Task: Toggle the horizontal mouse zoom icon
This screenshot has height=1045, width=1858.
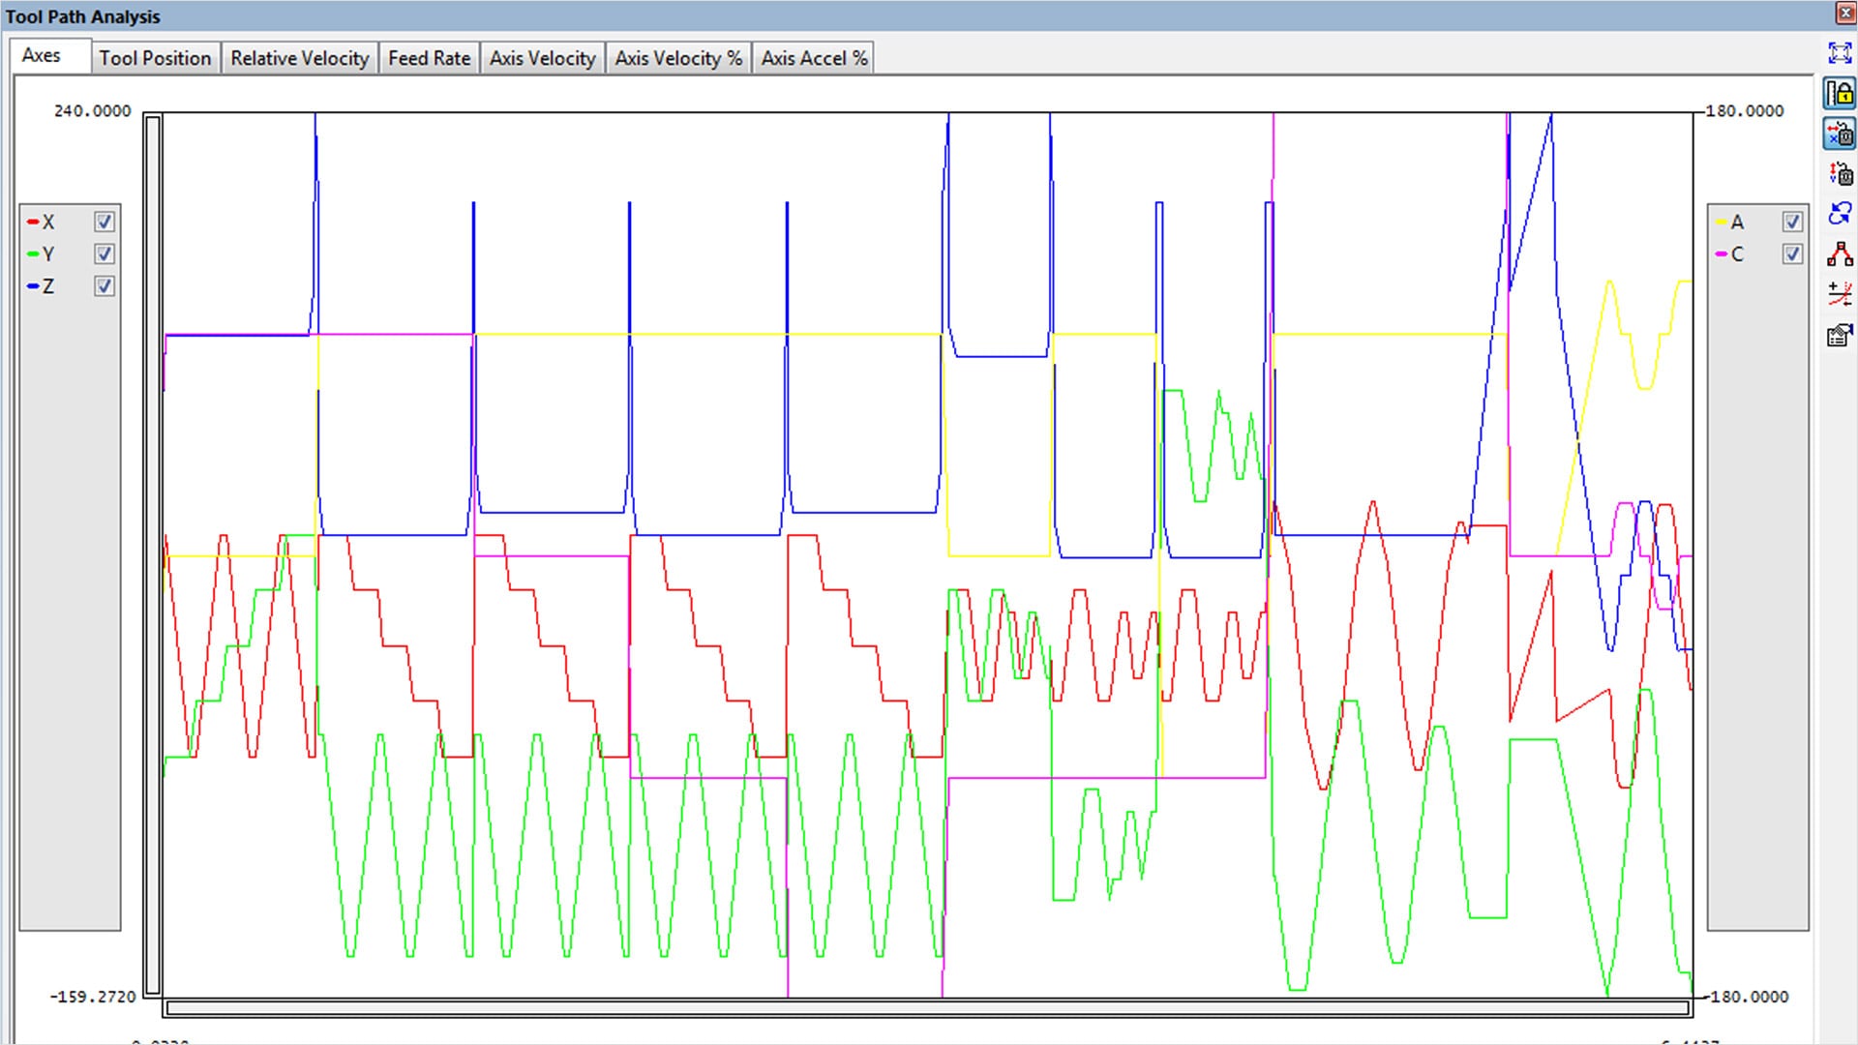Action: click(1840, 134)
